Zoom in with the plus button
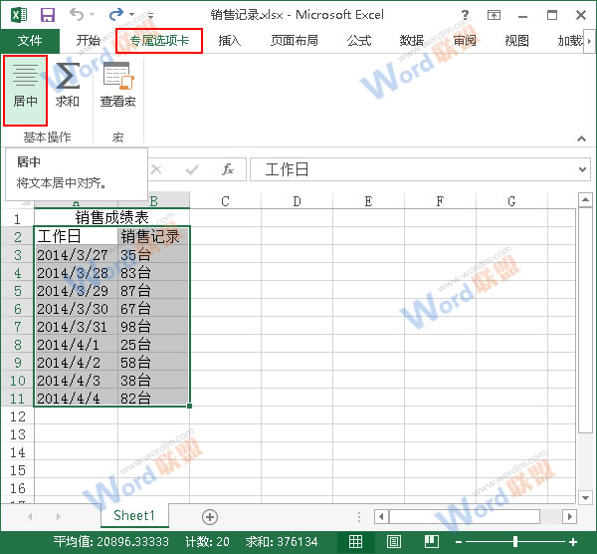The height and width of the screenshot is (554, 597). [x=573, y=542]
